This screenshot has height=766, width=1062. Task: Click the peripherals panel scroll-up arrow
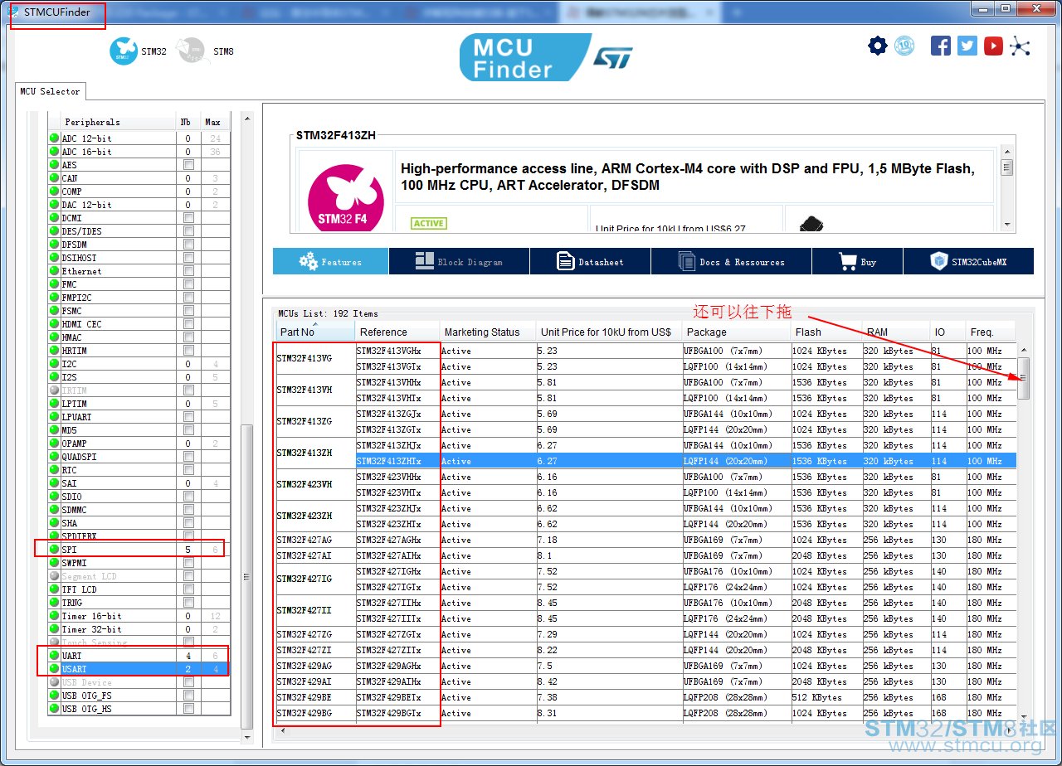pos(246,119)
